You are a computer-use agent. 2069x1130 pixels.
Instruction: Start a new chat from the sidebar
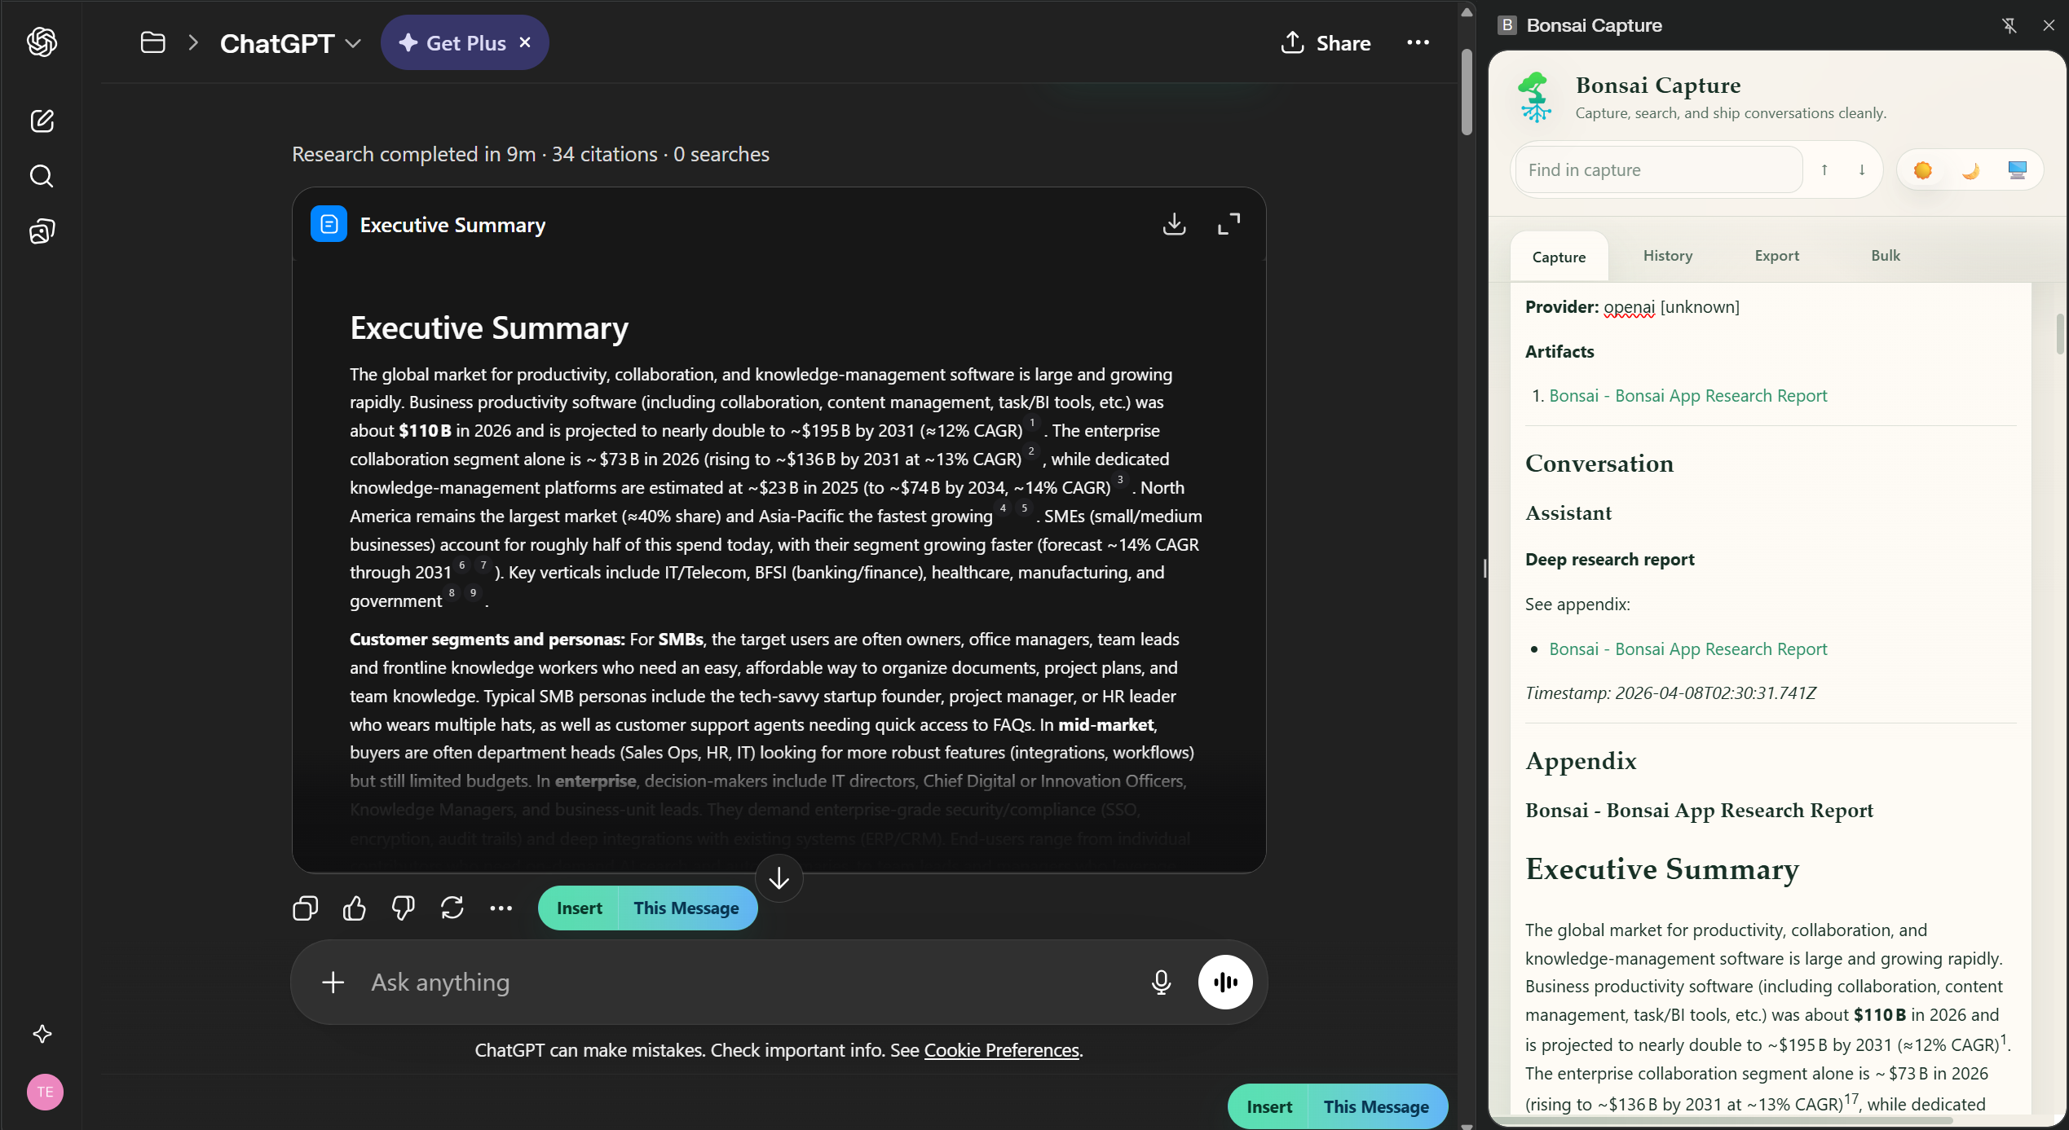[x=42, y=121]
